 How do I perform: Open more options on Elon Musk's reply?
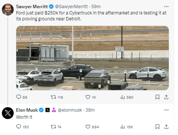coord(166,110)
